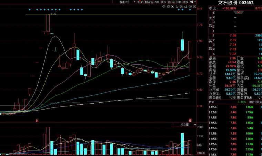This screenshot has height=156, width=262.
Task: Toggle the eye visibility icon above chart
Action: click(x=164, y=7)
